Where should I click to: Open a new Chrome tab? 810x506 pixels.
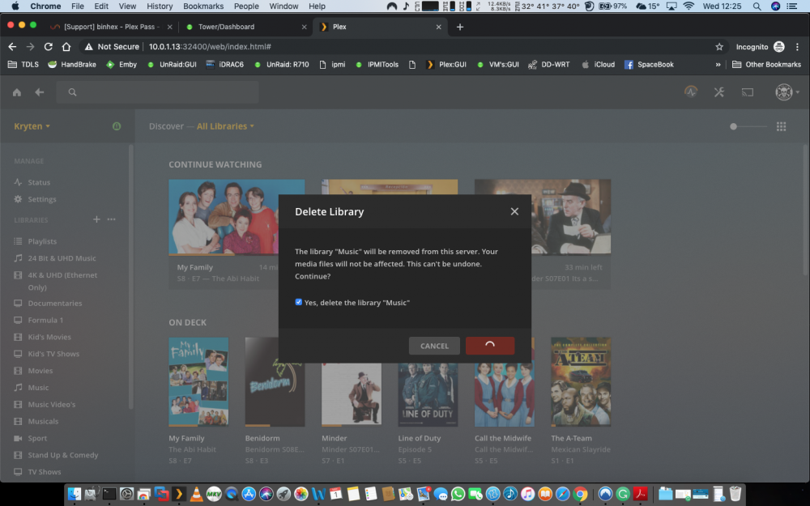tap(460, 27)
